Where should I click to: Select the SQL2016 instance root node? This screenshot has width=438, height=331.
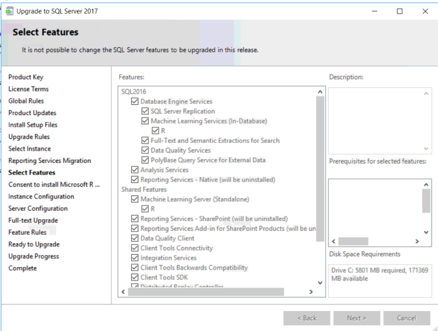point(133,92)
